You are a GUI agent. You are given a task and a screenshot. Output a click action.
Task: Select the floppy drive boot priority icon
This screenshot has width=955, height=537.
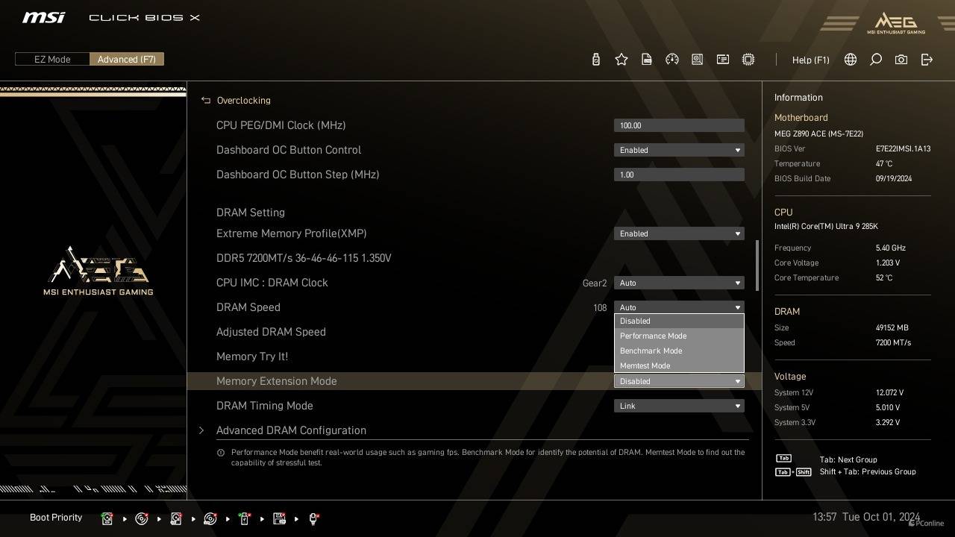coord(279,518)
